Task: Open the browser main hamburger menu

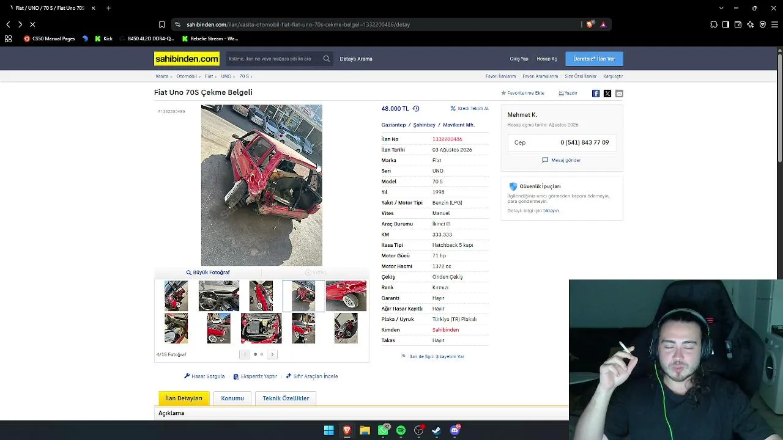Action: [774, 24]
